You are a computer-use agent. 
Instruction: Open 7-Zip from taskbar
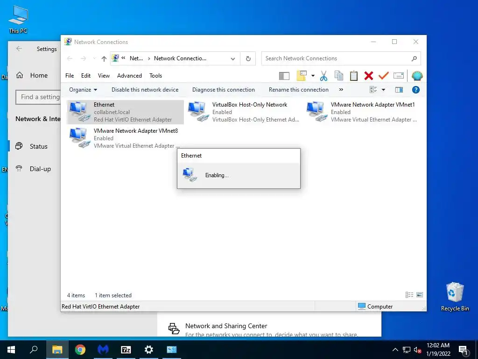click(126, 350)
